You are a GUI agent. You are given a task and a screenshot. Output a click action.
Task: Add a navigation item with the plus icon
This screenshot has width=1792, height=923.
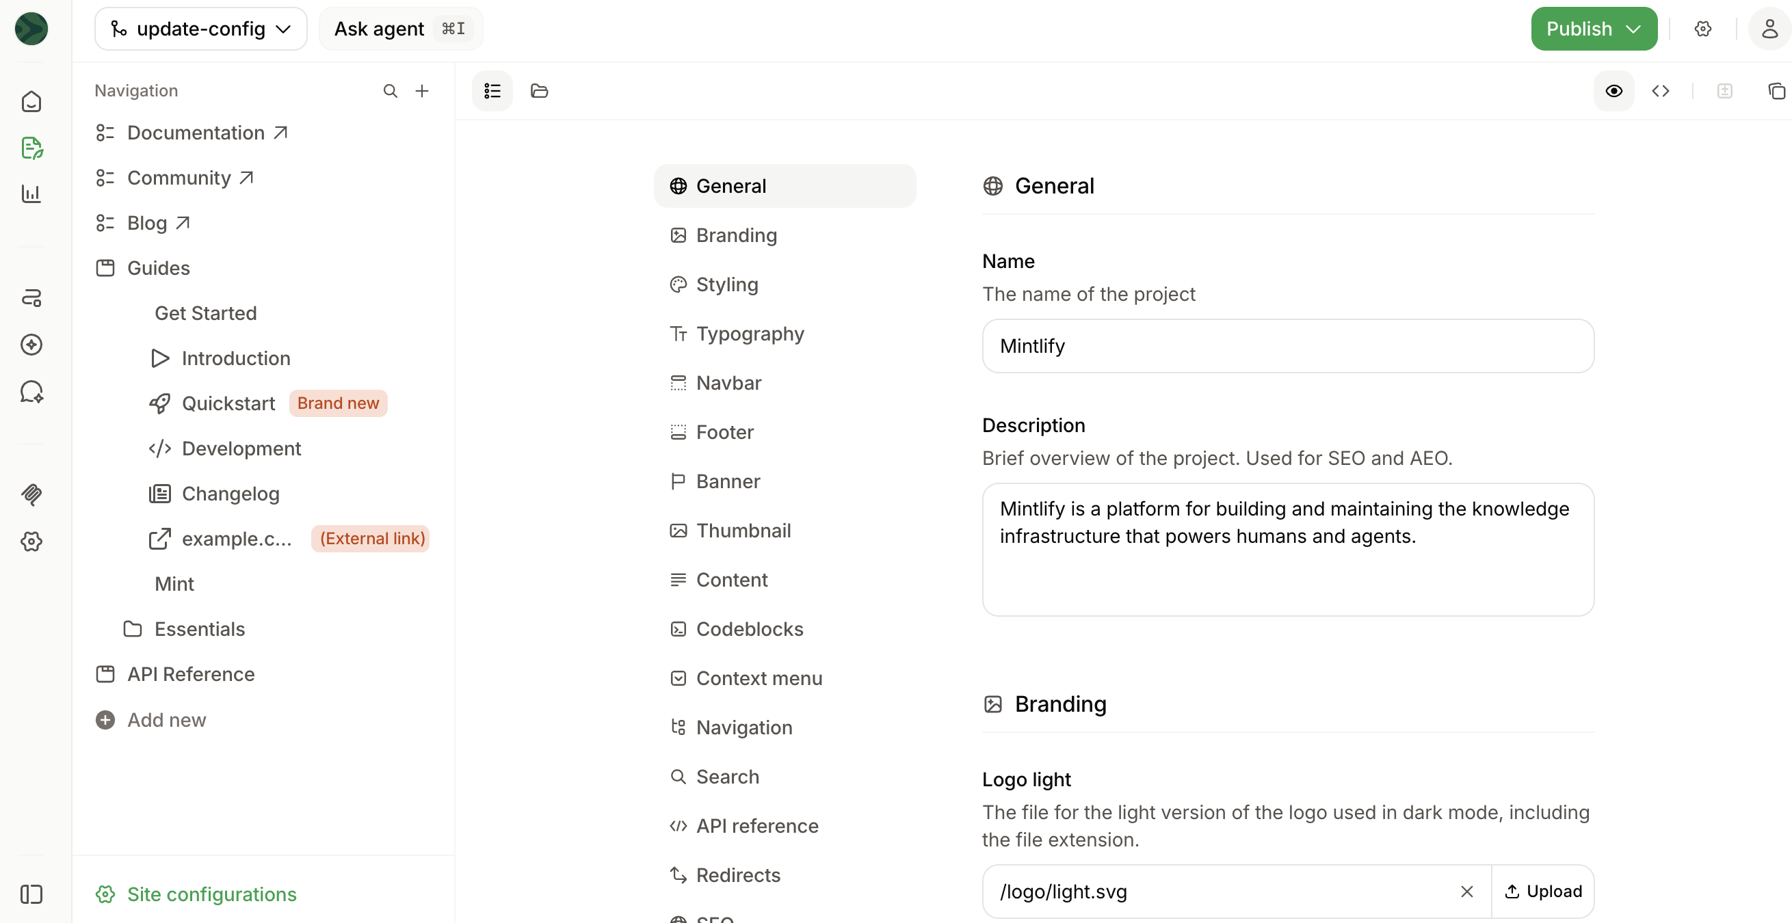pos(421,91)
